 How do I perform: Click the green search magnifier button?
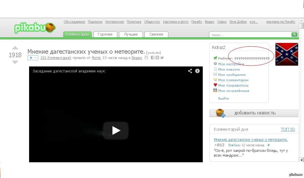coord(294,35)
